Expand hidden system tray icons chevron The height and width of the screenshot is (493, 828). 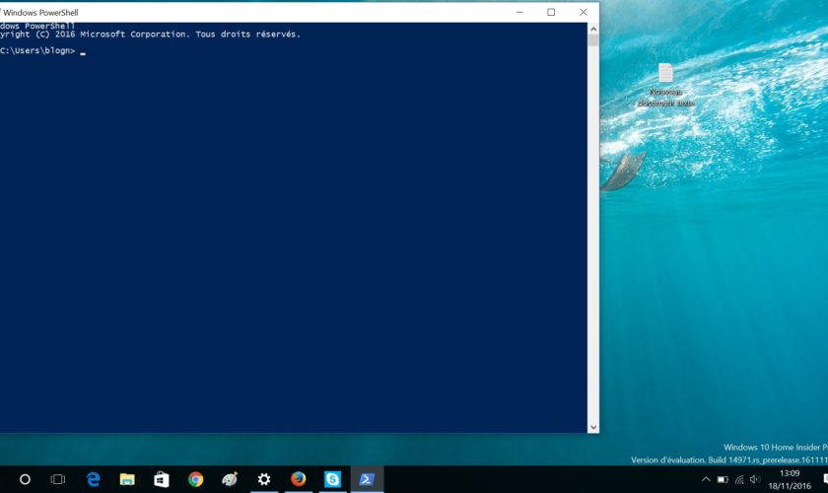705,479
